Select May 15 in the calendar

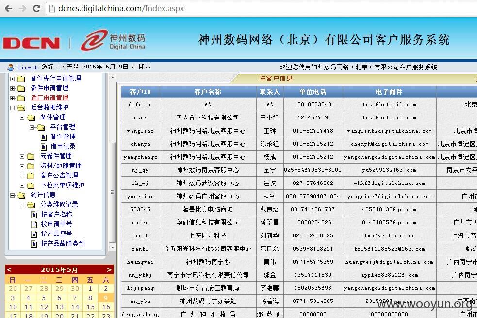91,307
